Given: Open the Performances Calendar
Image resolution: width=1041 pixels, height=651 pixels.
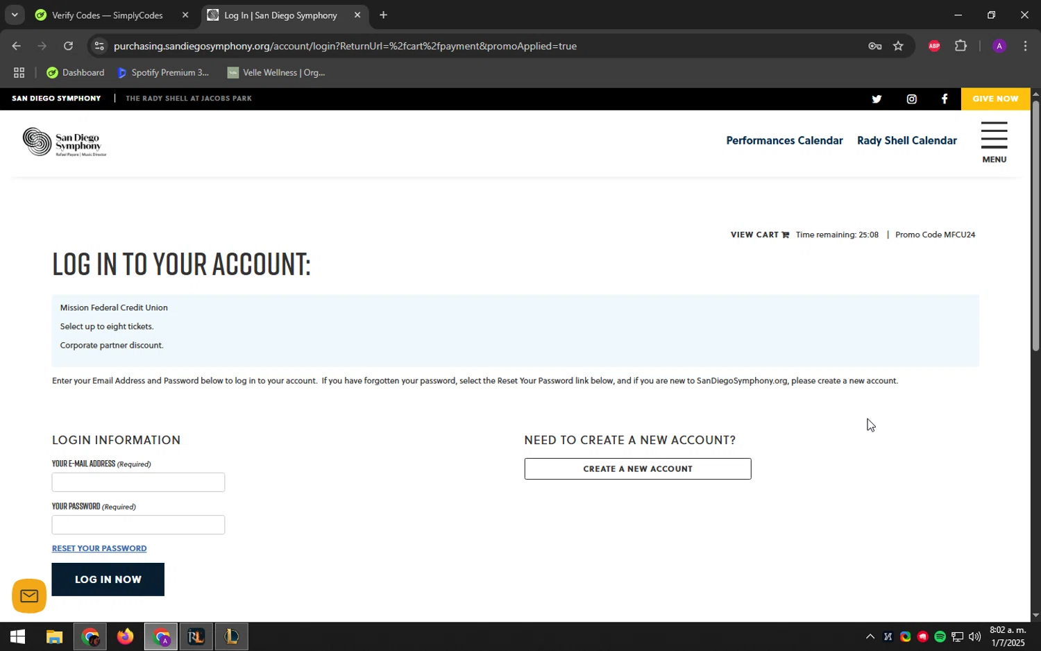Looking at the screenshot, I should tap(784, 140).
